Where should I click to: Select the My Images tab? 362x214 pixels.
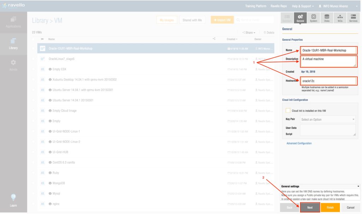[167, 20]
